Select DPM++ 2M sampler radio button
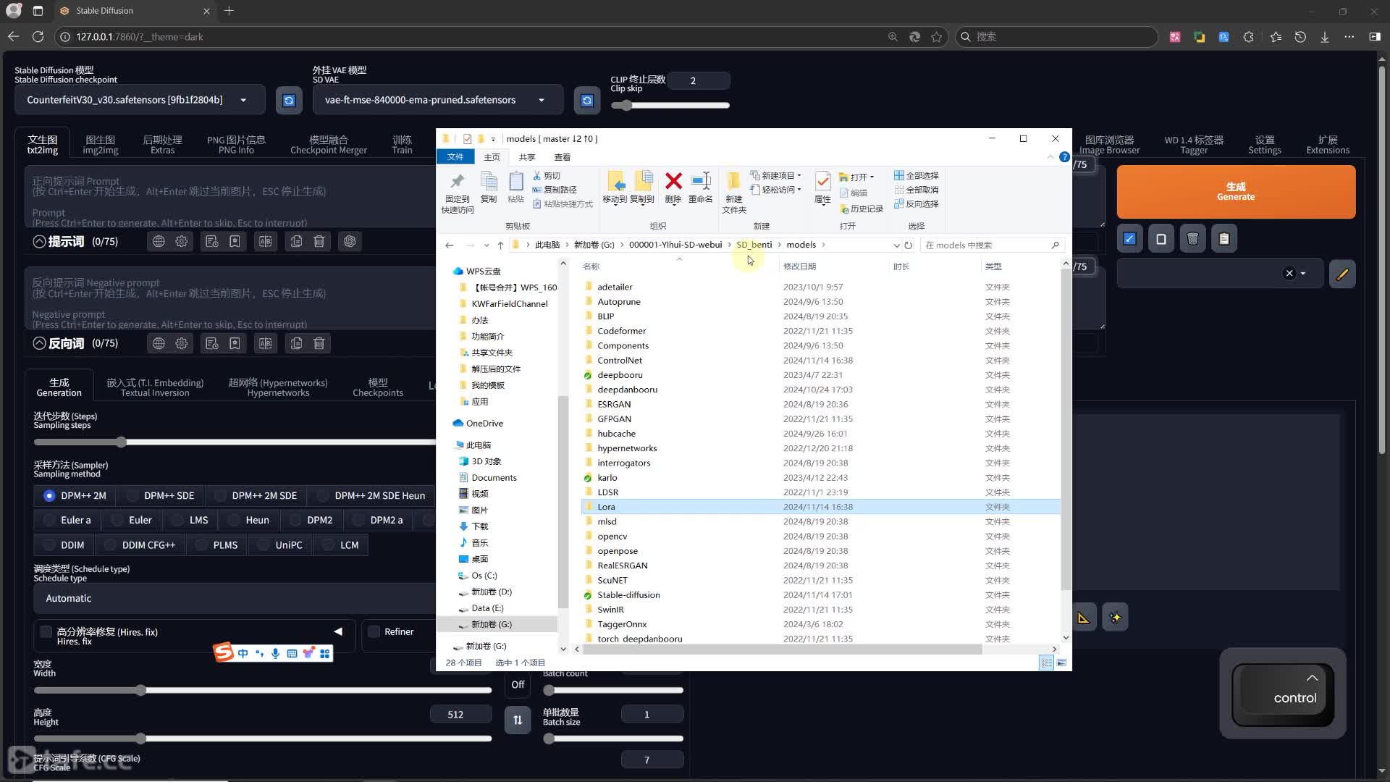 (x=49, y=495)
